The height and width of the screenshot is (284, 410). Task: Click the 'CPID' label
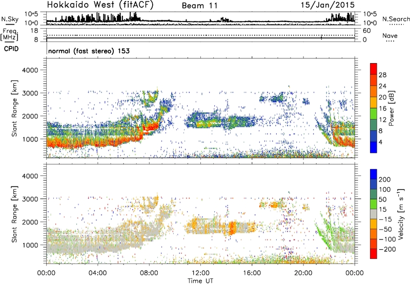click(x=11, y=49)
